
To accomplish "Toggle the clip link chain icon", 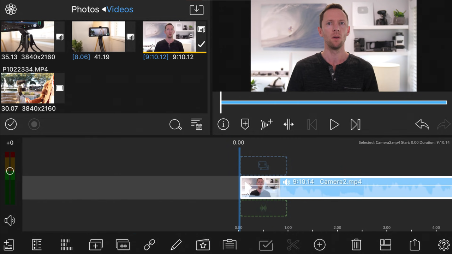I will [x=149, y=244].
